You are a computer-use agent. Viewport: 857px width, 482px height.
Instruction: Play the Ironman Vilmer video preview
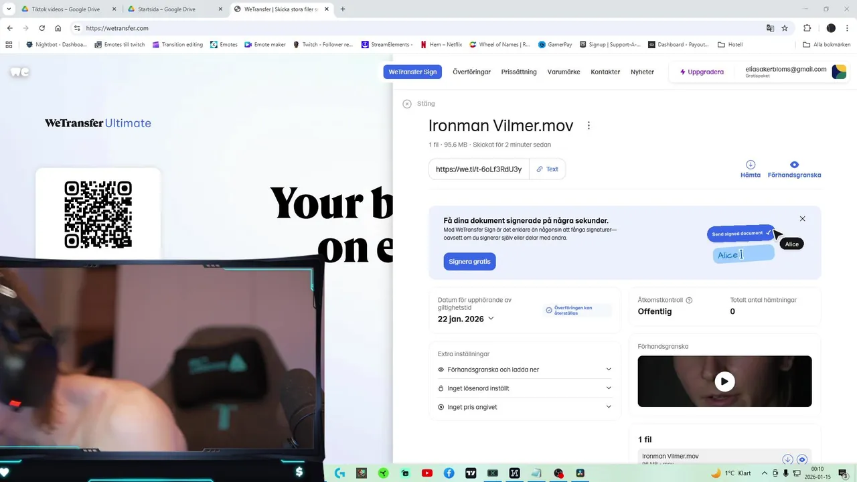(x=724, y=382)
